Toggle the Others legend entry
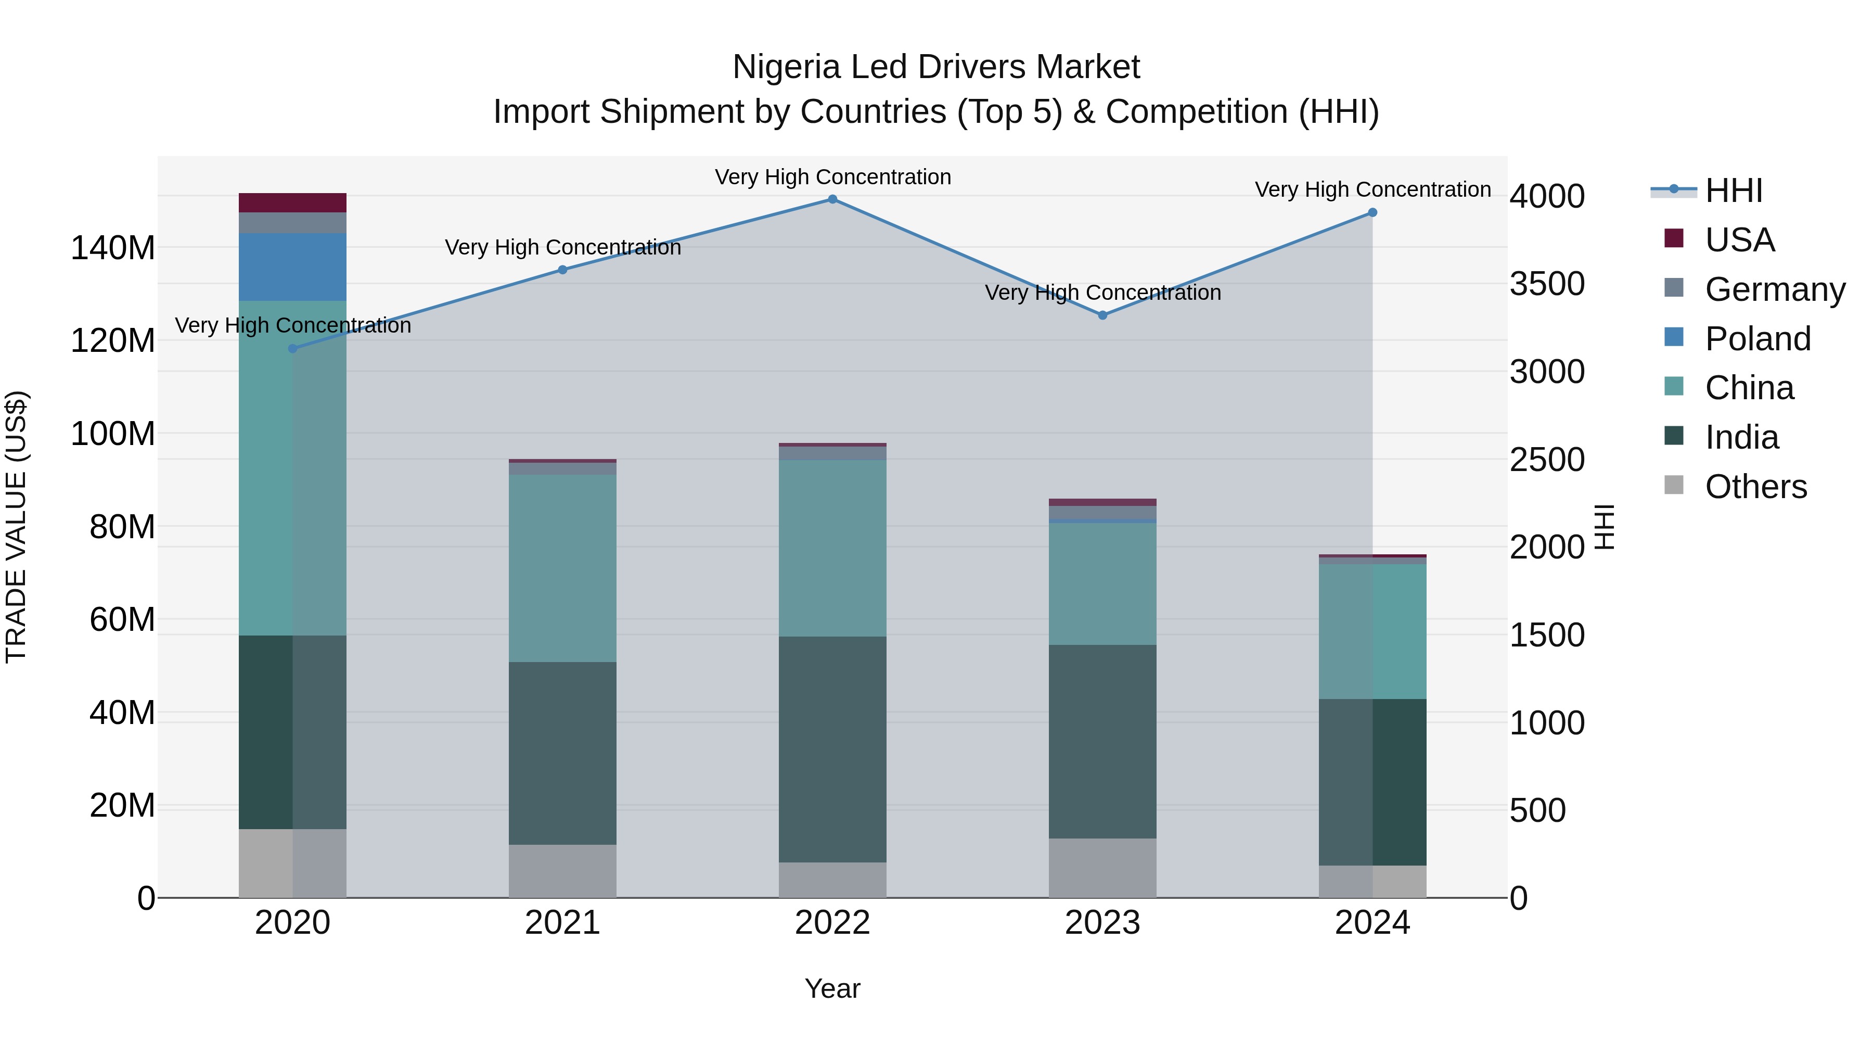This screenshot has height=1054, width=1873. click(1736, 487)
